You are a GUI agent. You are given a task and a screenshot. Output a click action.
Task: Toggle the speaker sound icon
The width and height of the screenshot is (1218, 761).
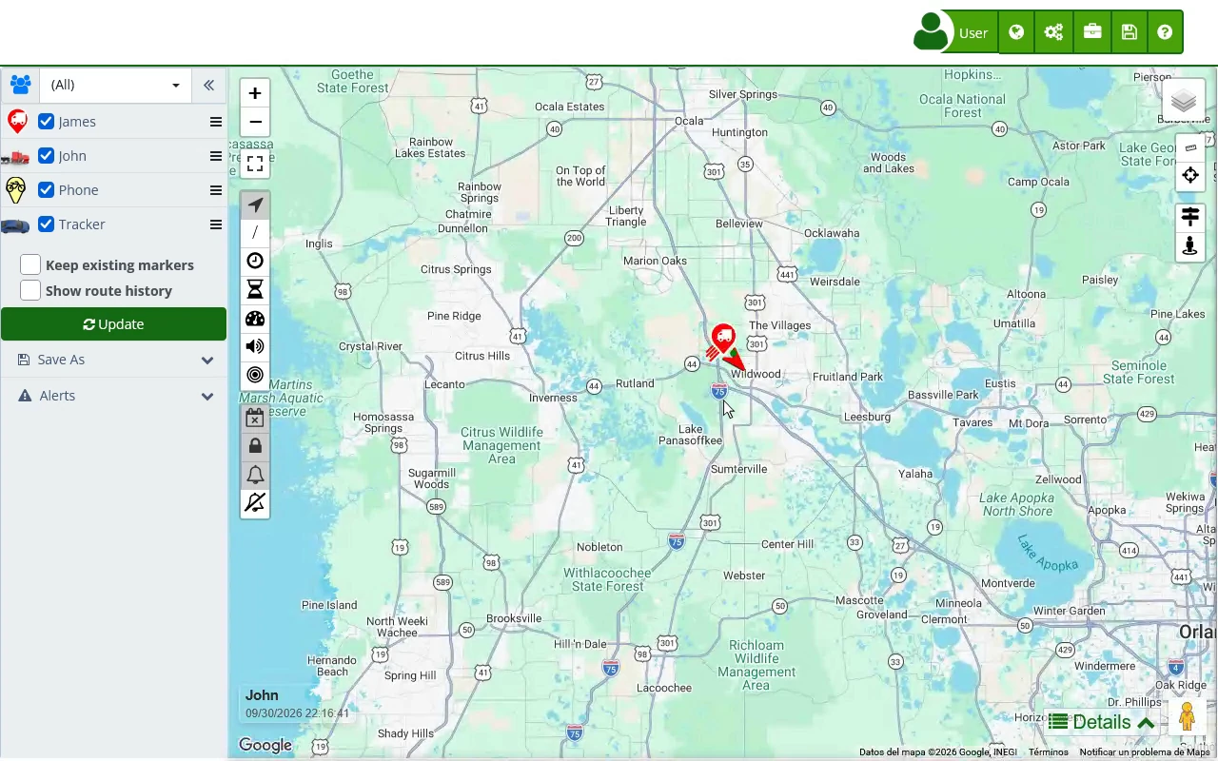pyautogui.click(x=255, y=346)
